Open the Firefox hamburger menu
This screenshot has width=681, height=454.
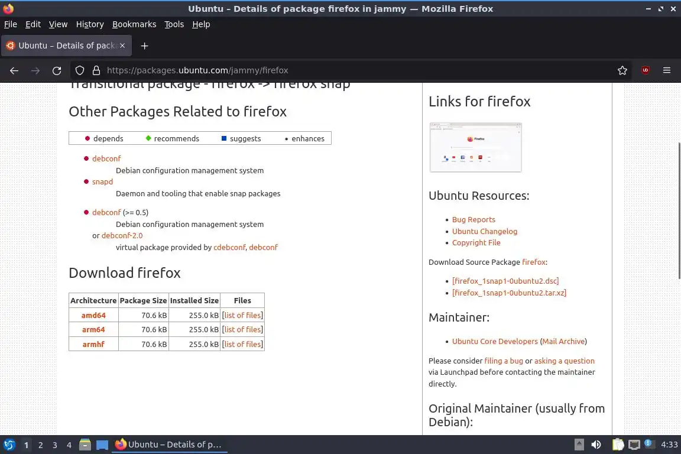tap(667, 70)
